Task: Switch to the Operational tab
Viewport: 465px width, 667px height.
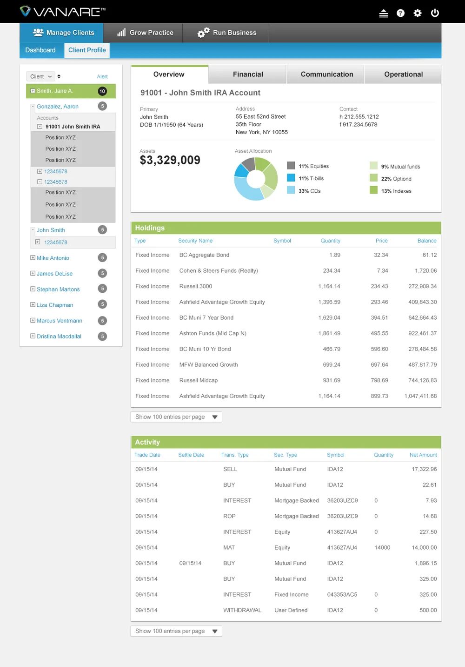Action: coord(403,74)
